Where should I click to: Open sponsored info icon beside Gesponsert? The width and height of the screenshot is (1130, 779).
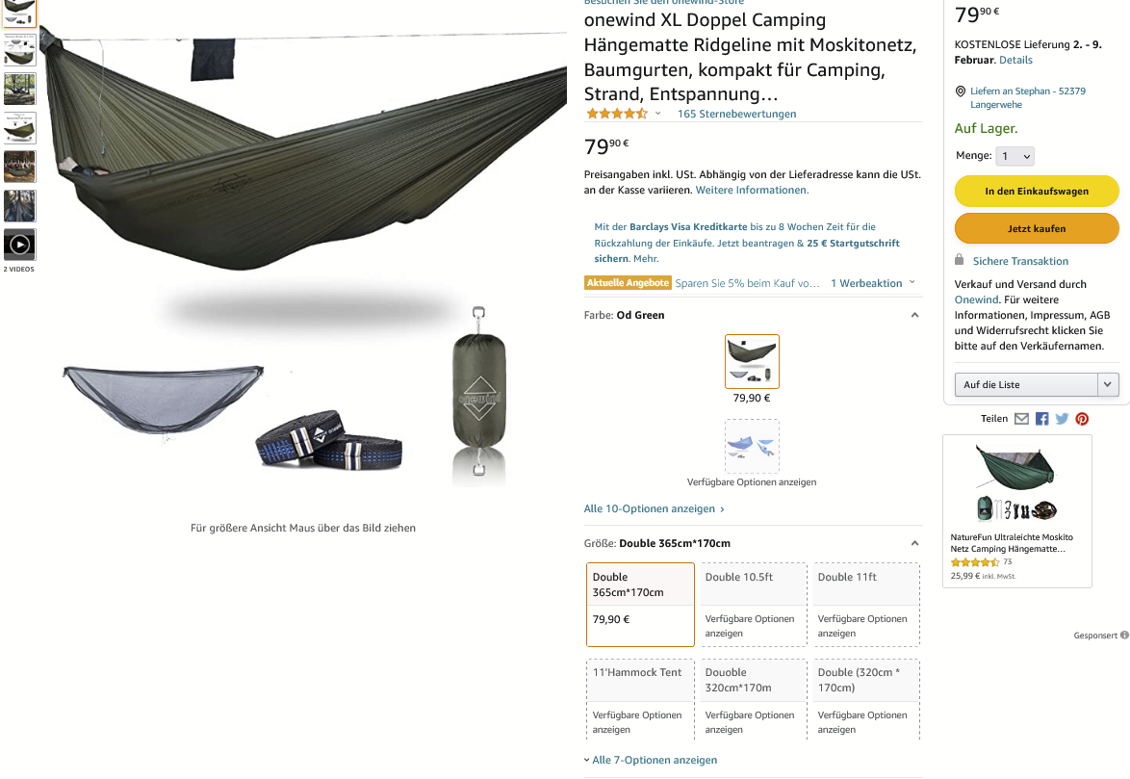pos(1124,635)
